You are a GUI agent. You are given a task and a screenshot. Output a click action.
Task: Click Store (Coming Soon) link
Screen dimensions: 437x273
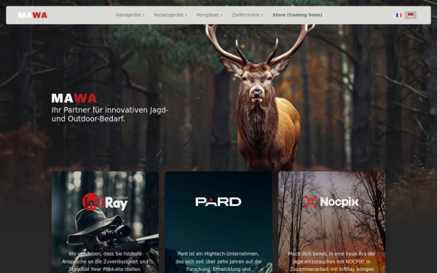coord(297,15)
